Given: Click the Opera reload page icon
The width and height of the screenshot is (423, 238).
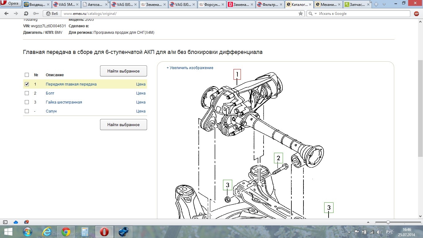Looking at the screenshot, I should [x=26, y=14].
